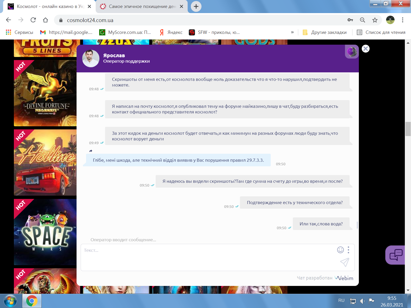The width and height of the screenshot is (411, 308).
Task: Open Chrome three-dot menu
Action: (x=403, y=20)
